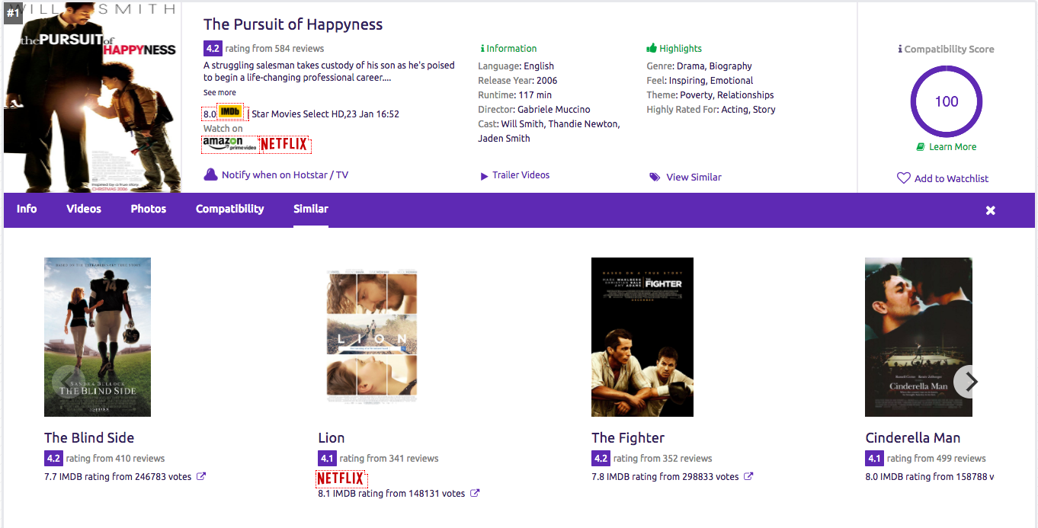Click the IMDb logo badge
Image resolution: width=1038 pixels, height=528 pixels.
[x=230, y=112]
